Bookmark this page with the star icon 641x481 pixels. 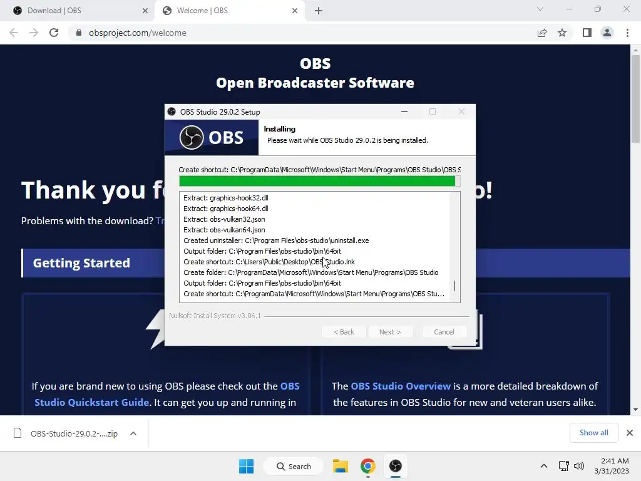click(562, 33)
